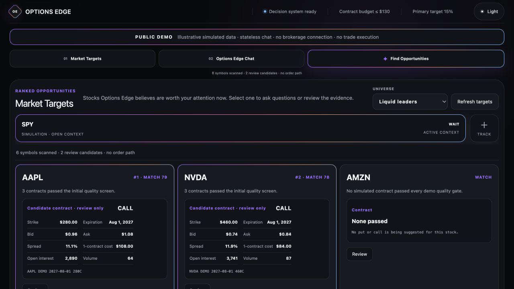514x289 pixels.
Task: Select the AAPL opportunity card title
Action: [33, 177]
